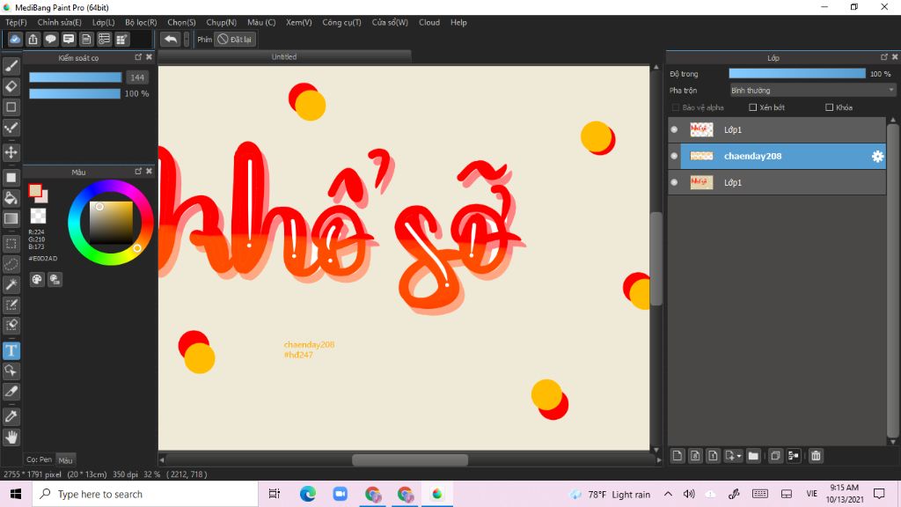Click the brush size value field 144
The image size is (901, 507).
(136, 77)
